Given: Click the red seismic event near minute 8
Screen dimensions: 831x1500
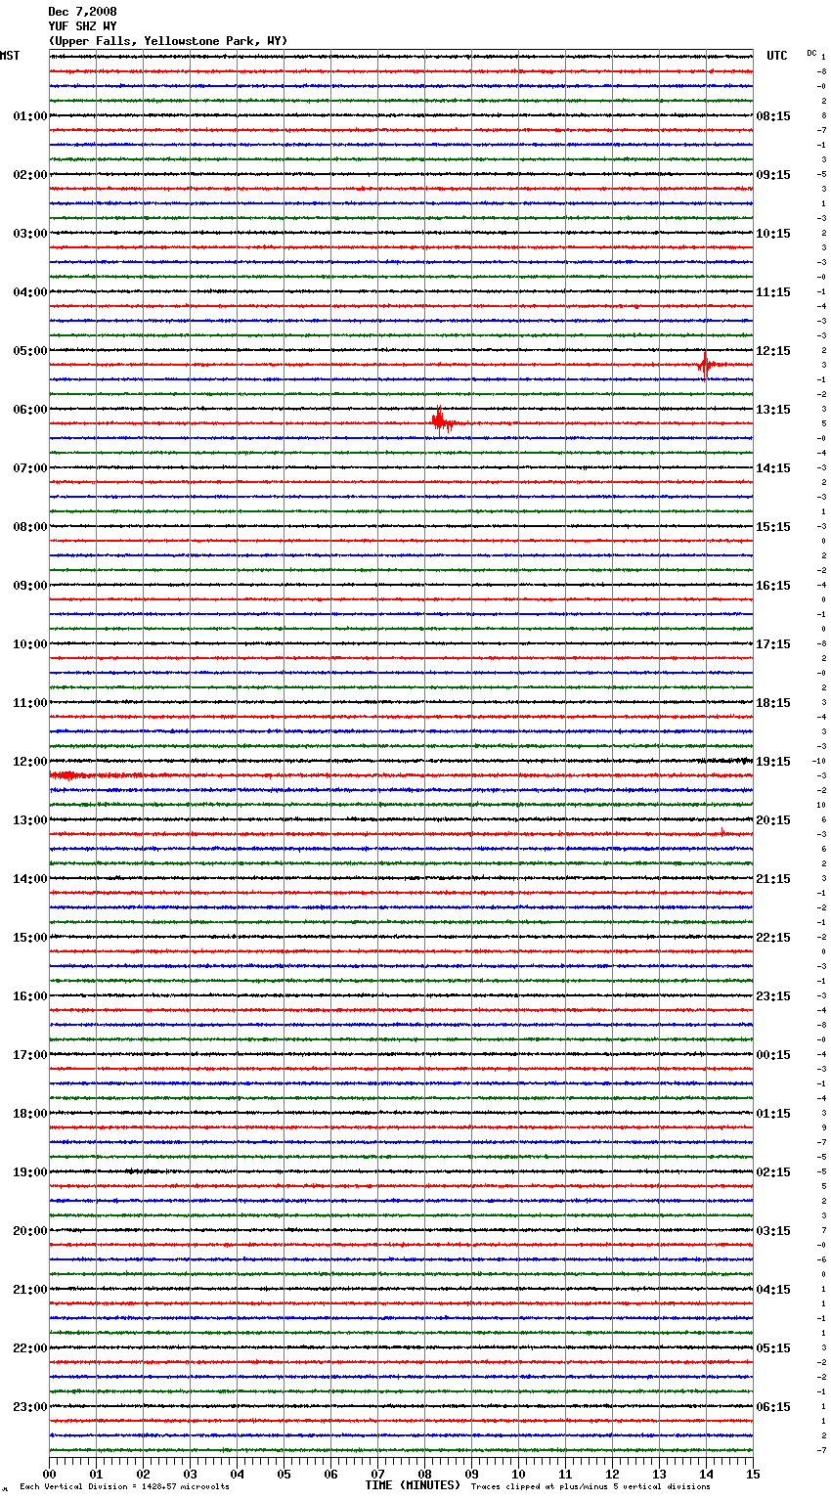Looking at the screenshot, I should click(x=445, y=421).
